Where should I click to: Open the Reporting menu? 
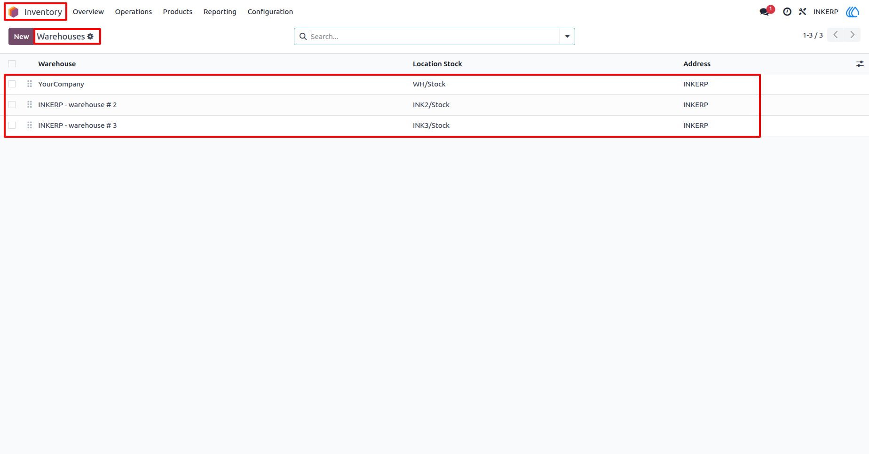[220, 12]
